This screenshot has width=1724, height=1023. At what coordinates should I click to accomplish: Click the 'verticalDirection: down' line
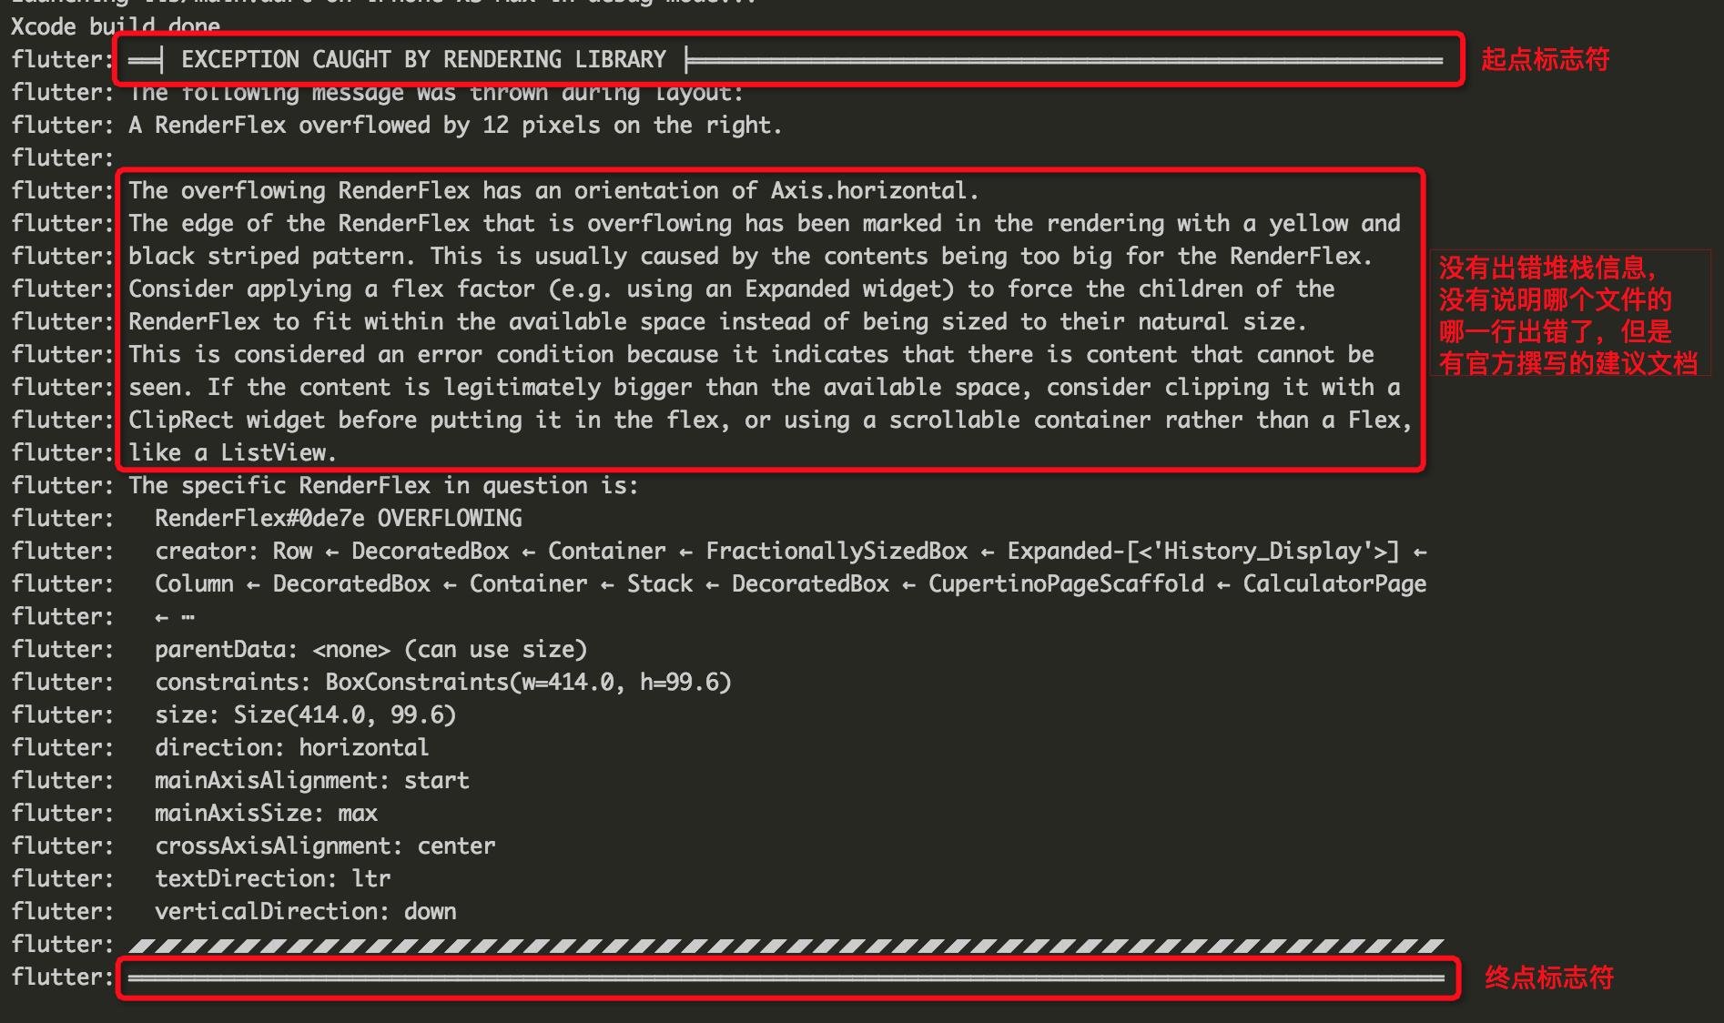point(306,912)
